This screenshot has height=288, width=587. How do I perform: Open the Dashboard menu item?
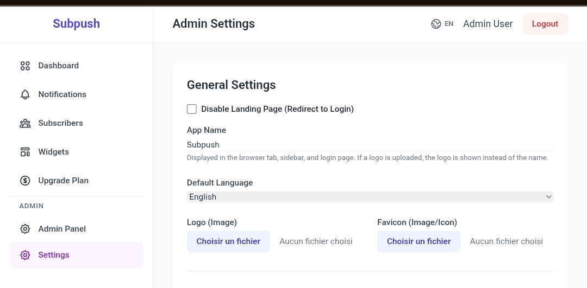[77, 66]
